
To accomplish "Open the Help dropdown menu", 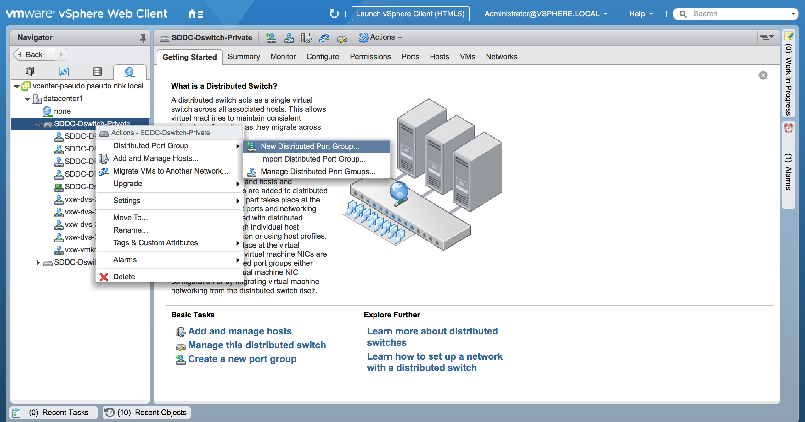I will (x=641, y=14).
